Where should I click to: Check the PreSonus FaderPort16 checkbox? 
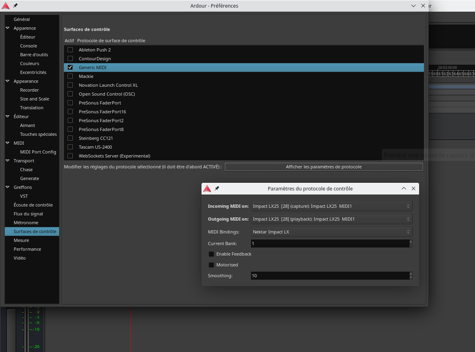[70, 112]
